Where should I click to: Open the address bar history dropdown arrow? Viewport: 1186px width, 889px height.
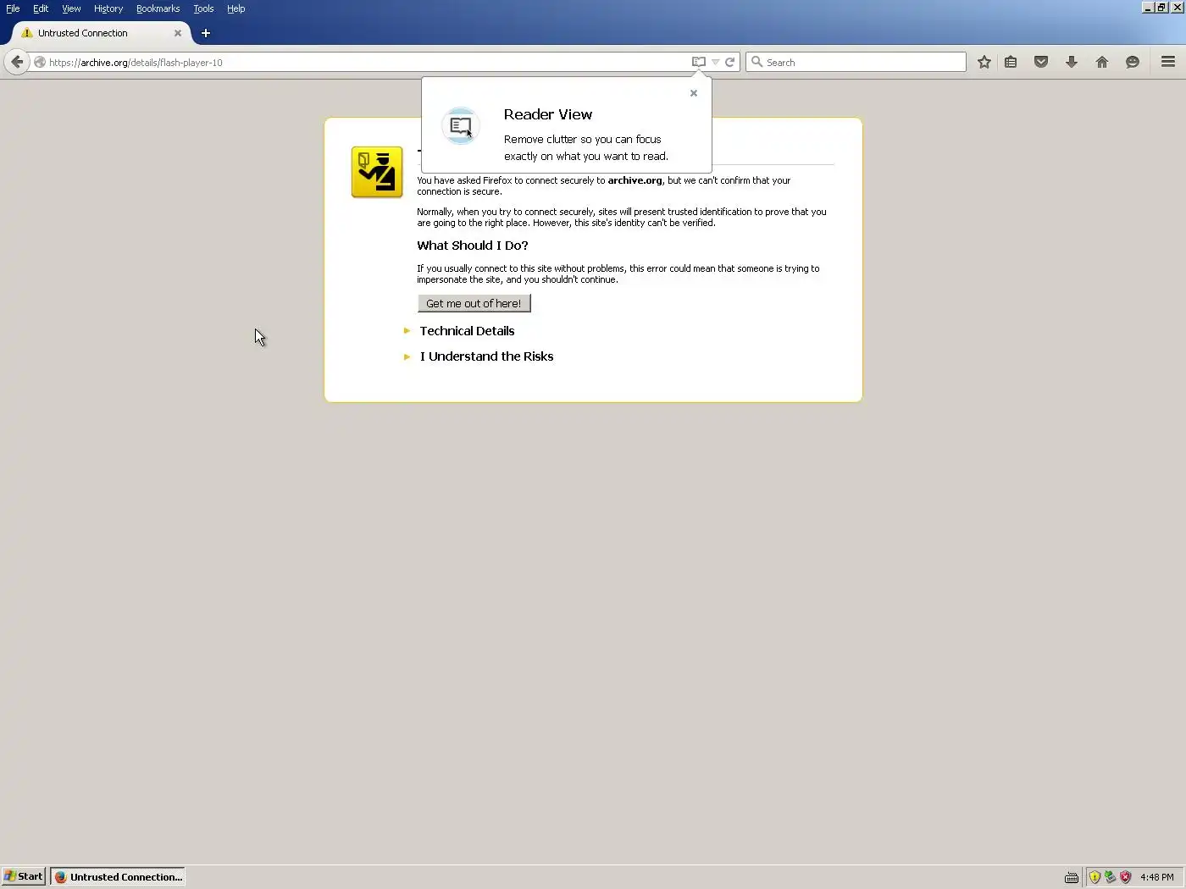pyautogui.click(x=716, y=62)
